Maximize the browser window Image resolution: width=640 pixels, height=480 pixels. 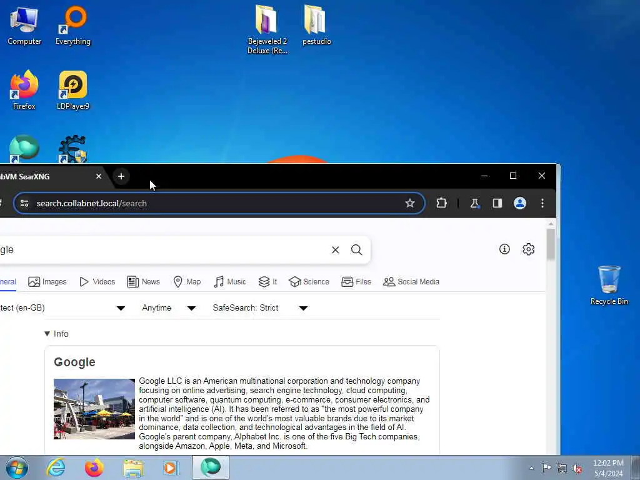[x=513, y=176]
